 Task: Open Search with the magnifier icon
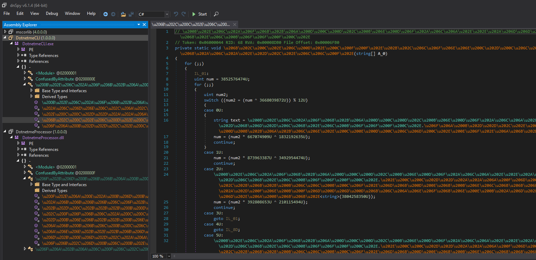point(216,14)
